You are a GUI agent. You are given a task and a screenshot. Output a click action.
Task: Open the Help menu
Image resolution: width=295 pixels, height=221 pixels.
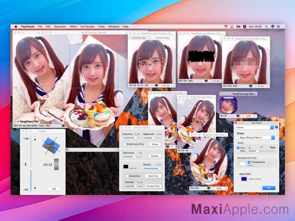[x=126, y=26]
